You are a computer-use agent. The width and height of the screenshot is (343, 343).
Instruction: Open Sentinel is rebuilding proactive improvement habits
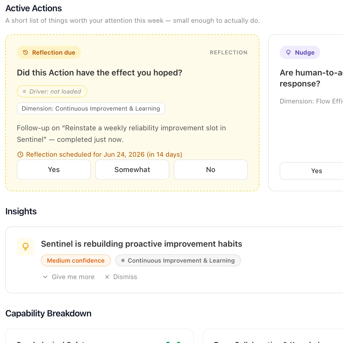[x=142, y=244]
